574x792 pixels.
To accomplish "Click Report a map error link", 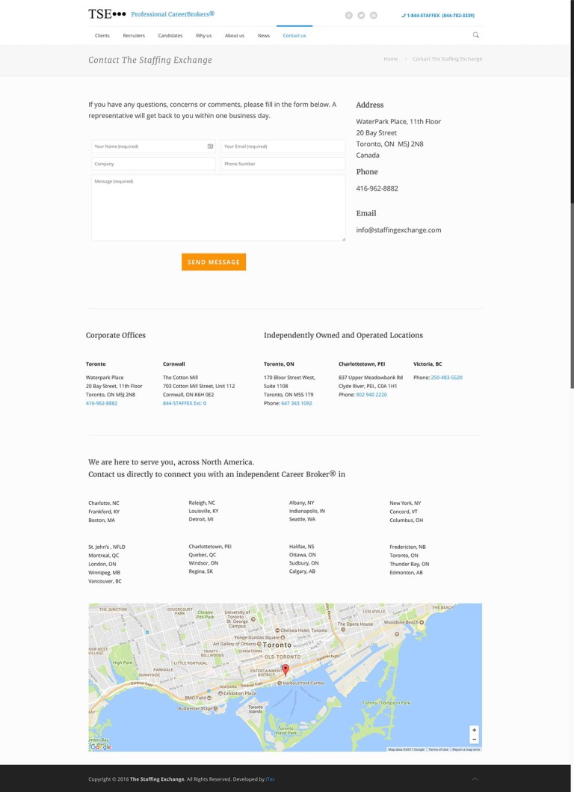I will pyautogui.click(x=466, y=749).
